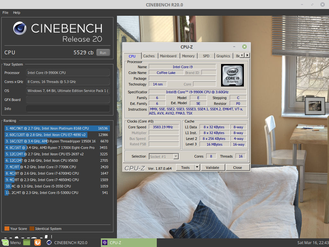
Task: Select the Memory tab in CPU-Z
Action: point(188,56)
